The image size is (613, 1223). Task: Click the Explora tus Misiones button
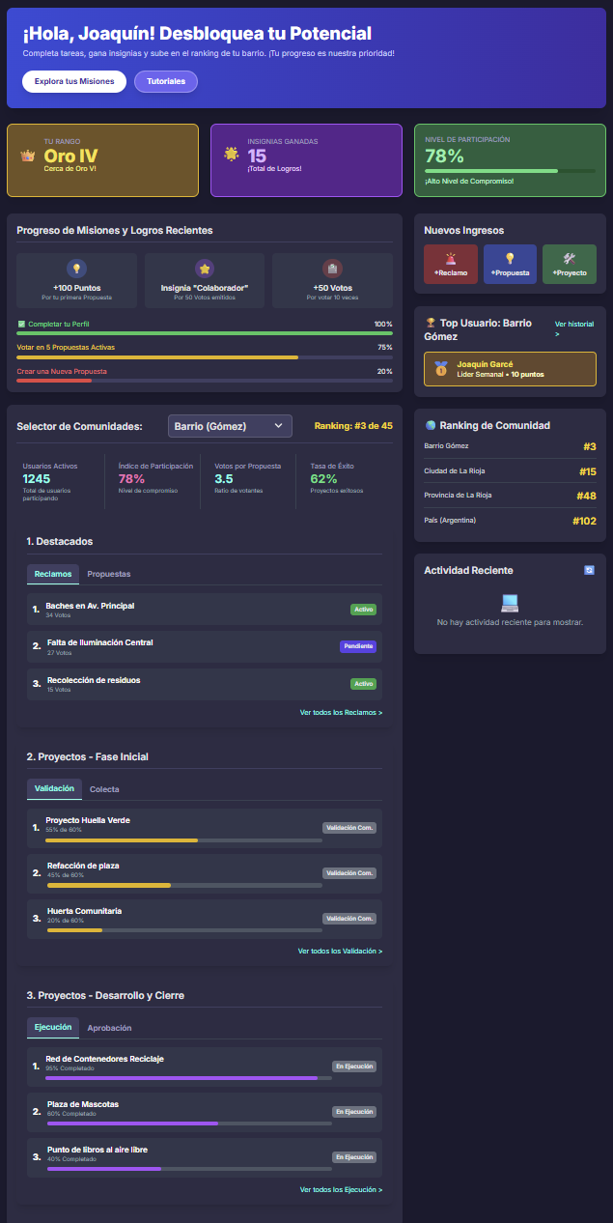pos(74,81)
